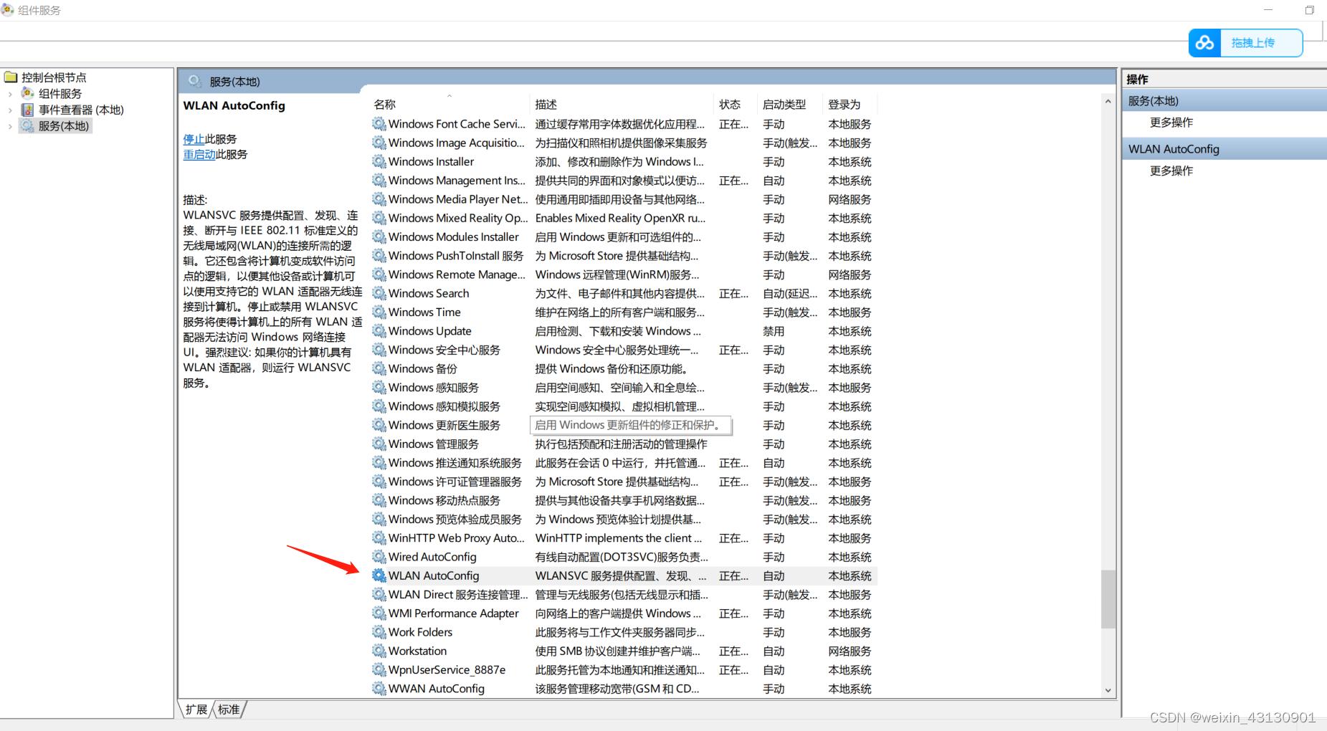Viewport: 1327px width, 731px height.
Task: Click the scroll up arrow of services list
Action: 1108,102
